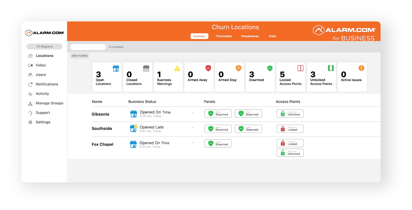Click the locations search field
The width and height of the screenshot is (412, 210).
point(88,47)
